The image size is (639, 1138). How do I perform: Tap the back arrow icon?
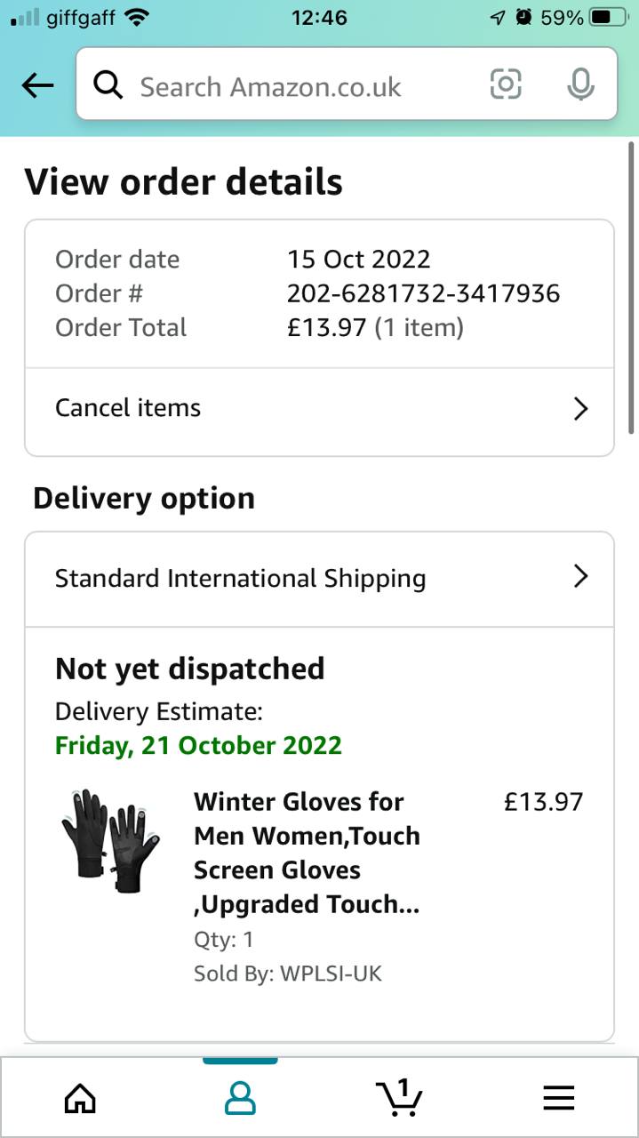coord(37,85)
